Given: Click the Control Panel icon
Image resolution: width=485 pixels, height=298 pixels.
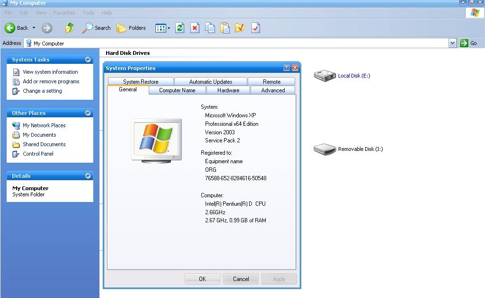Looking at the screenshot, I should 16,154.
